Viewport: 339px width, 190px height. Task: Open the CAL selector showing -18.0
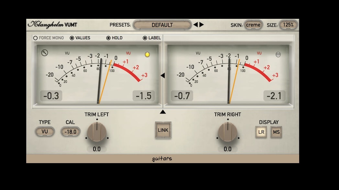[x=70, y=132]
